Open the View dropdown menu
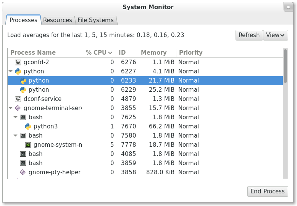Screen dimensions: 297x206 pyautogui.click(x=275, y=35)
